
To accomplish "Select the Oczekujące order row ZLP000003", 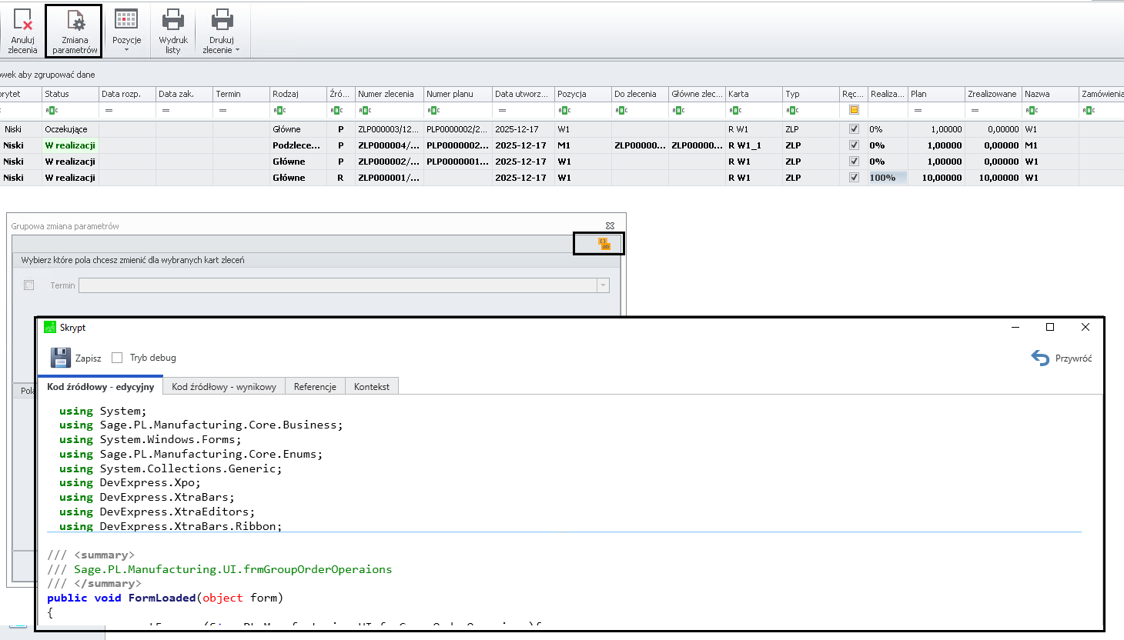I will [385, 129].
